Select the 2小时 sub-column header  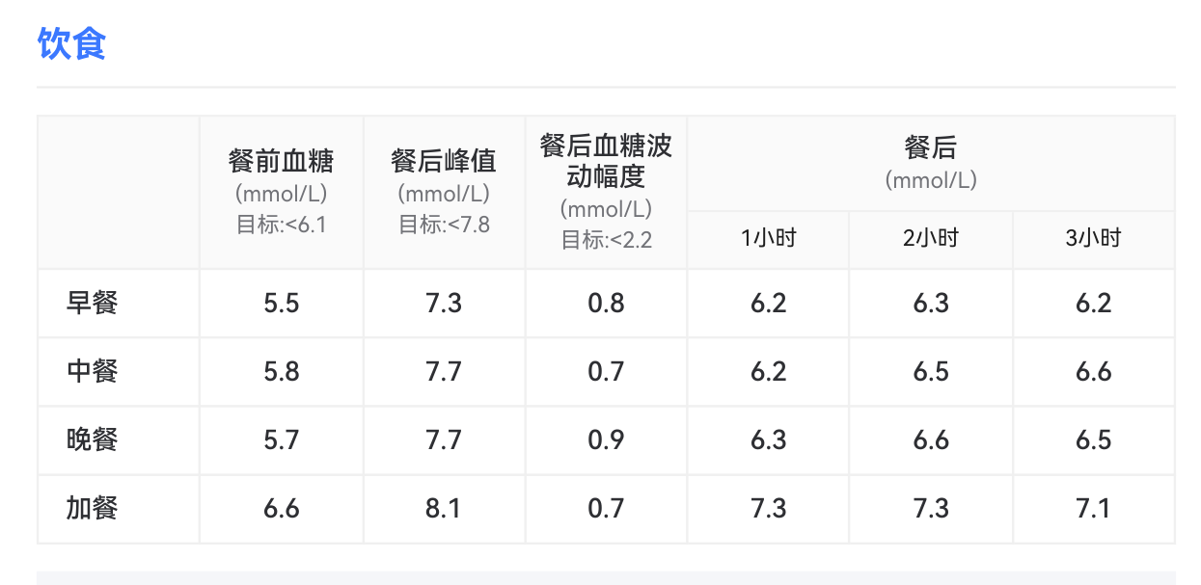[x=931, y=239]
